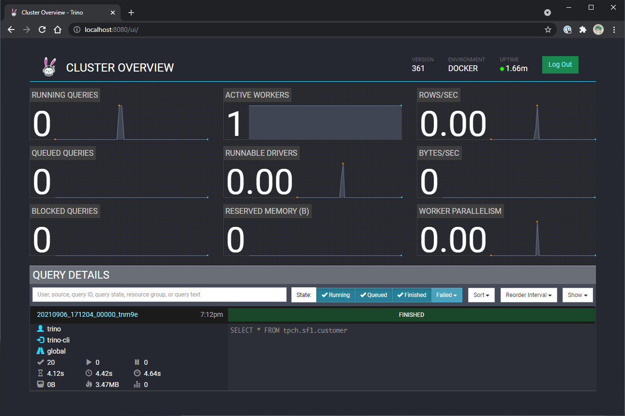Bookmark this page with star icon
625x416 pixels.
tap(548, 30)
